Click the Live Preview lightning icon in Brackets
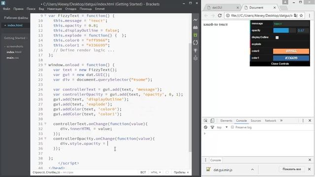Image resolution: width=315 pixels, height=177 pixels. [x=195, y=20]
